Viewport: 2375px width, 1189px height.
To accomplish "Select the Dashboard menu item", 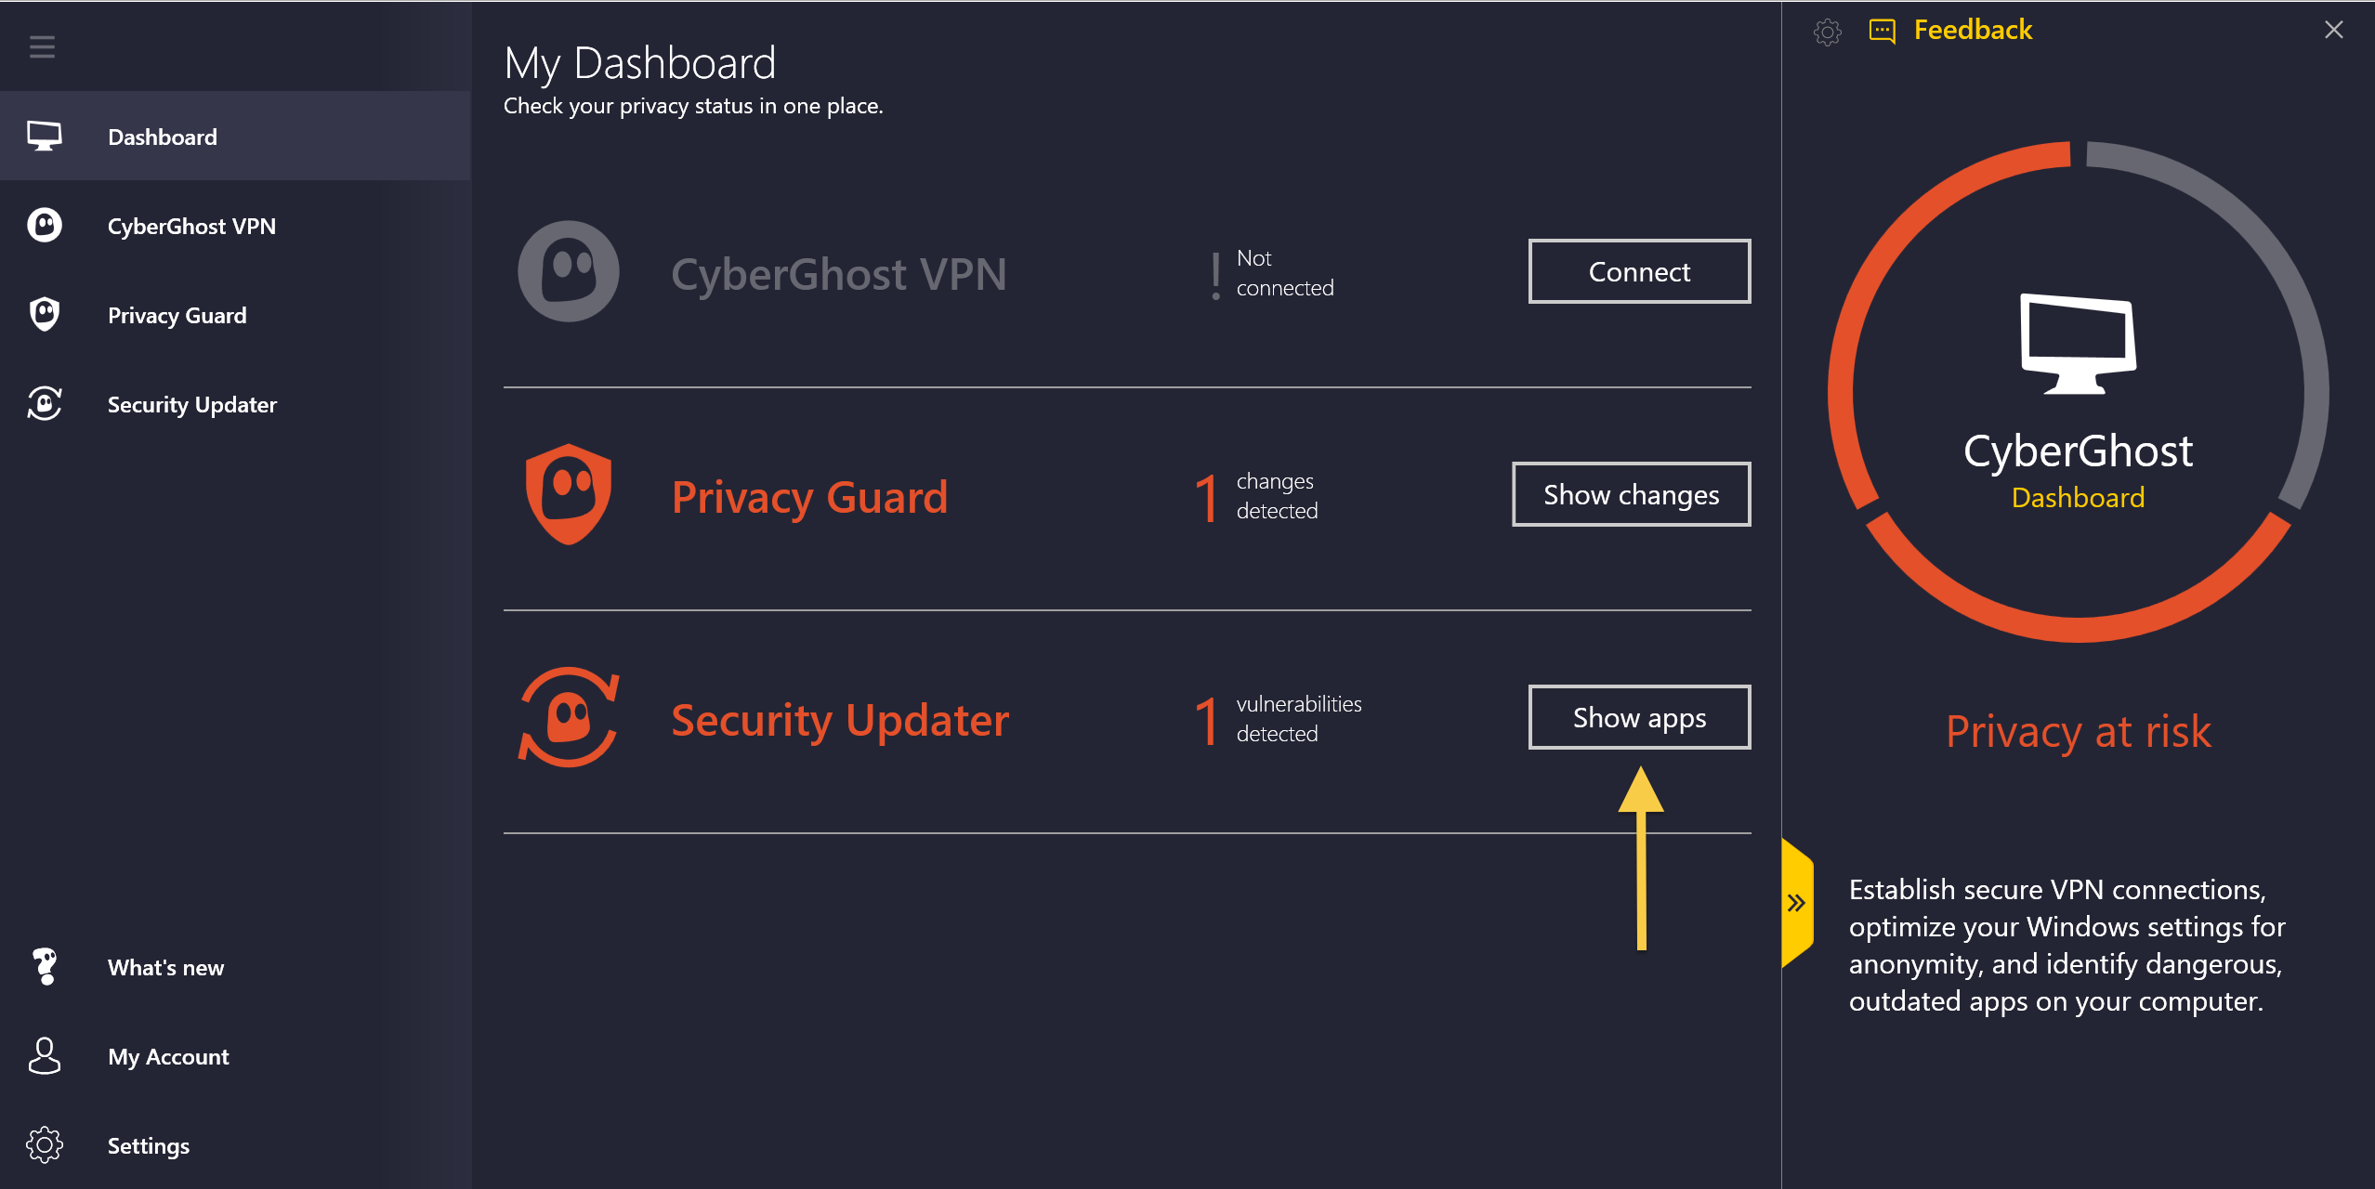I will [237, 137].
